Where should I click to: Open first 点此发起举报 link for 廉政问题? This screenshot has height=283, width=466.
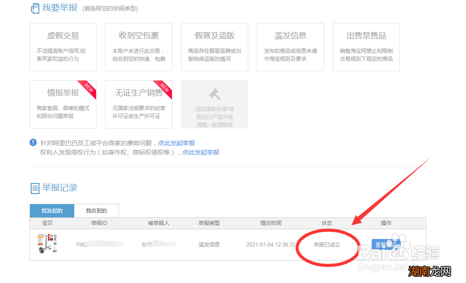coord(176,143)
